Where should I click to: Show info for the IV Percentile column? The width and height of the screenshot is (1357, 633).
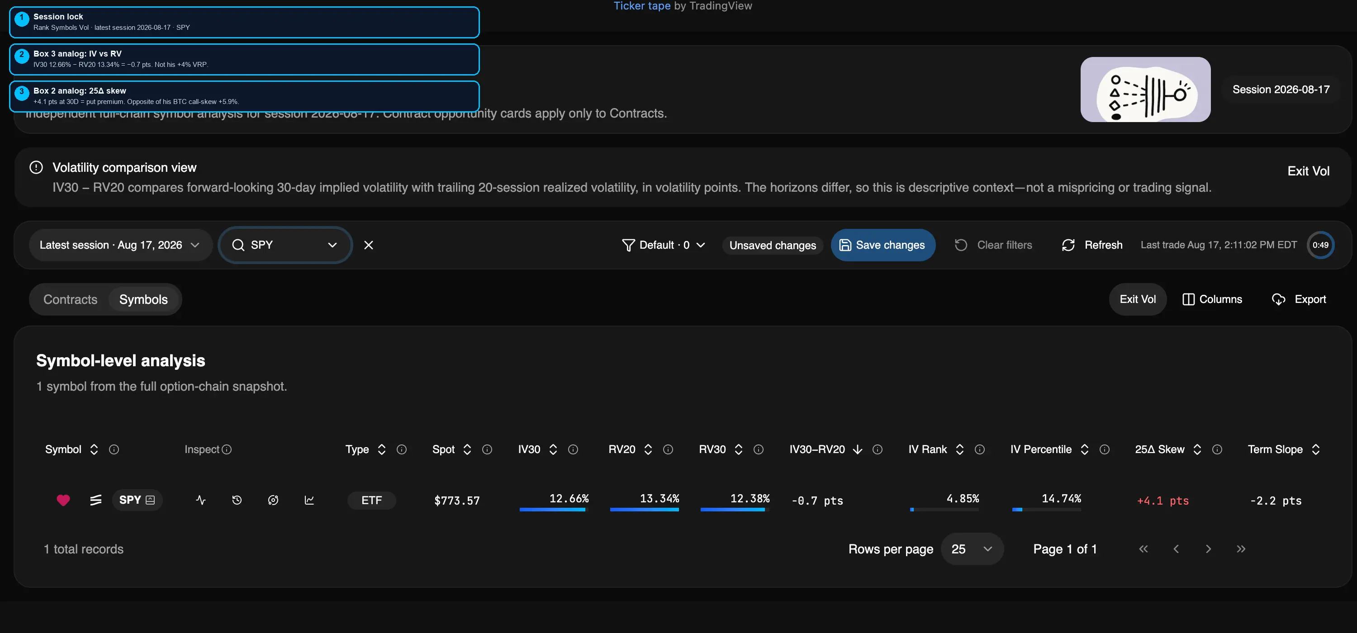tap(1105, 449)
